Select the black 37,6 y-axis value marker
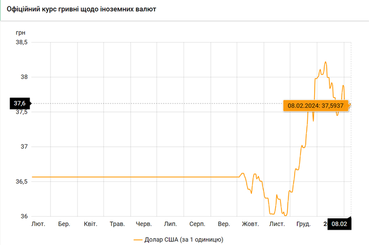This screenshot has width=369, height=245. (21, 104)
